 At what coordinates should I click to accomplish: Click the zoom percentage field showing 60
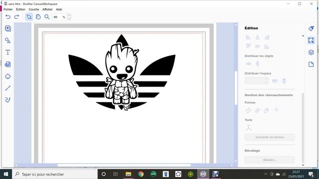59,17
